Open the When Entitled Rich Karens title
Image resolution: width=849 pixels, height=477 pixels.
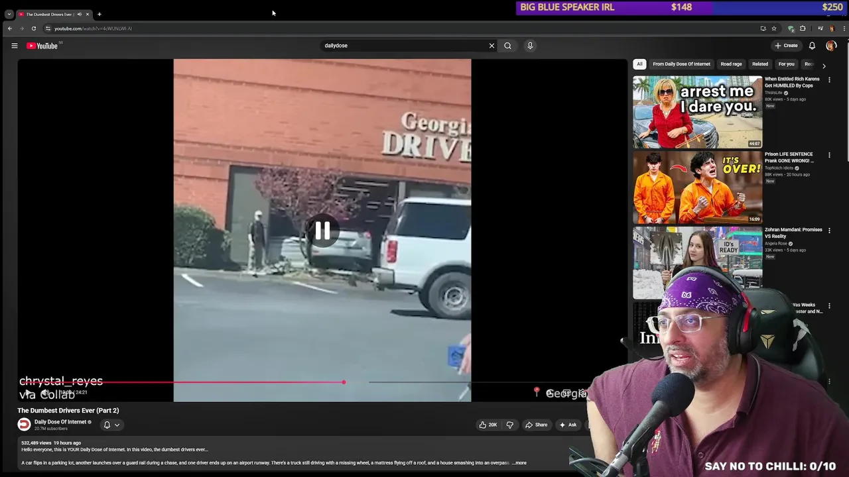(792, 82)
